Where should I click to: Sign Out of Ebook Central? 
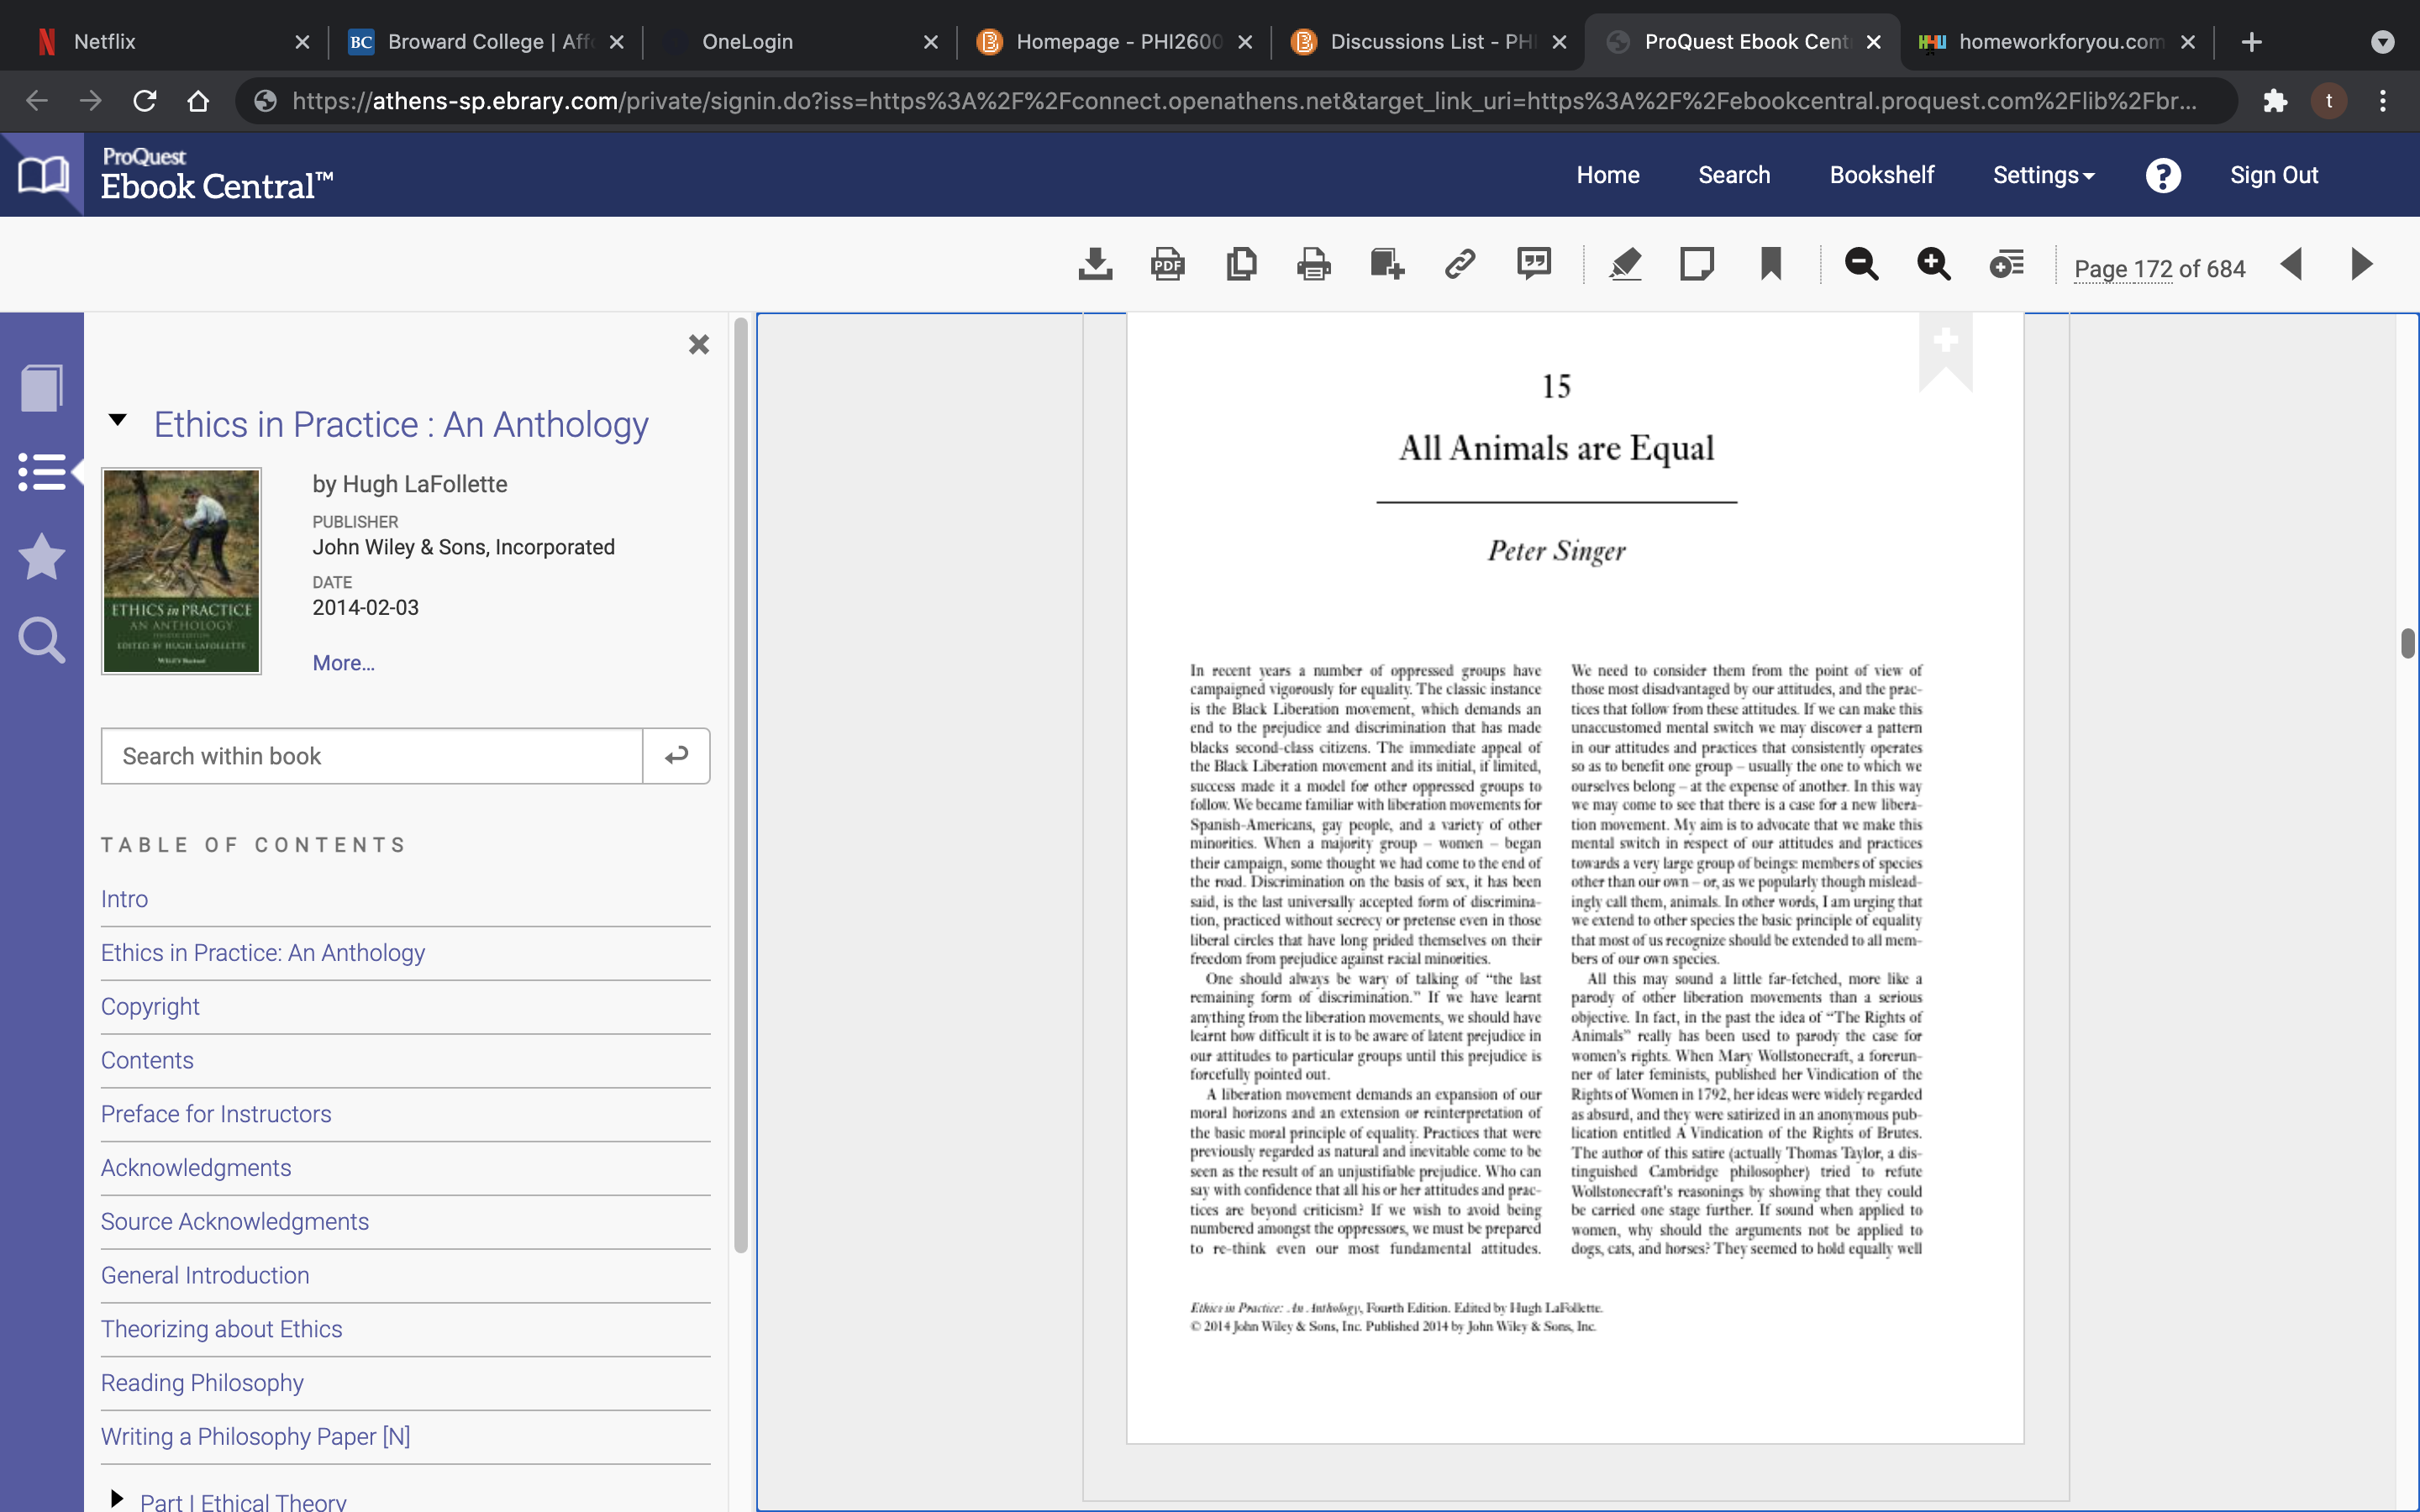click(2274, 176)
